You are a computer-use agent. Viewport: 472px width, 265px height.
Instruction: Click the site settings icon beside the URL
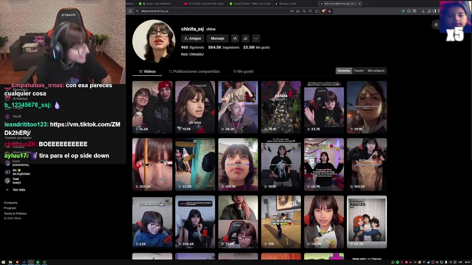click(x=137, y=11)
